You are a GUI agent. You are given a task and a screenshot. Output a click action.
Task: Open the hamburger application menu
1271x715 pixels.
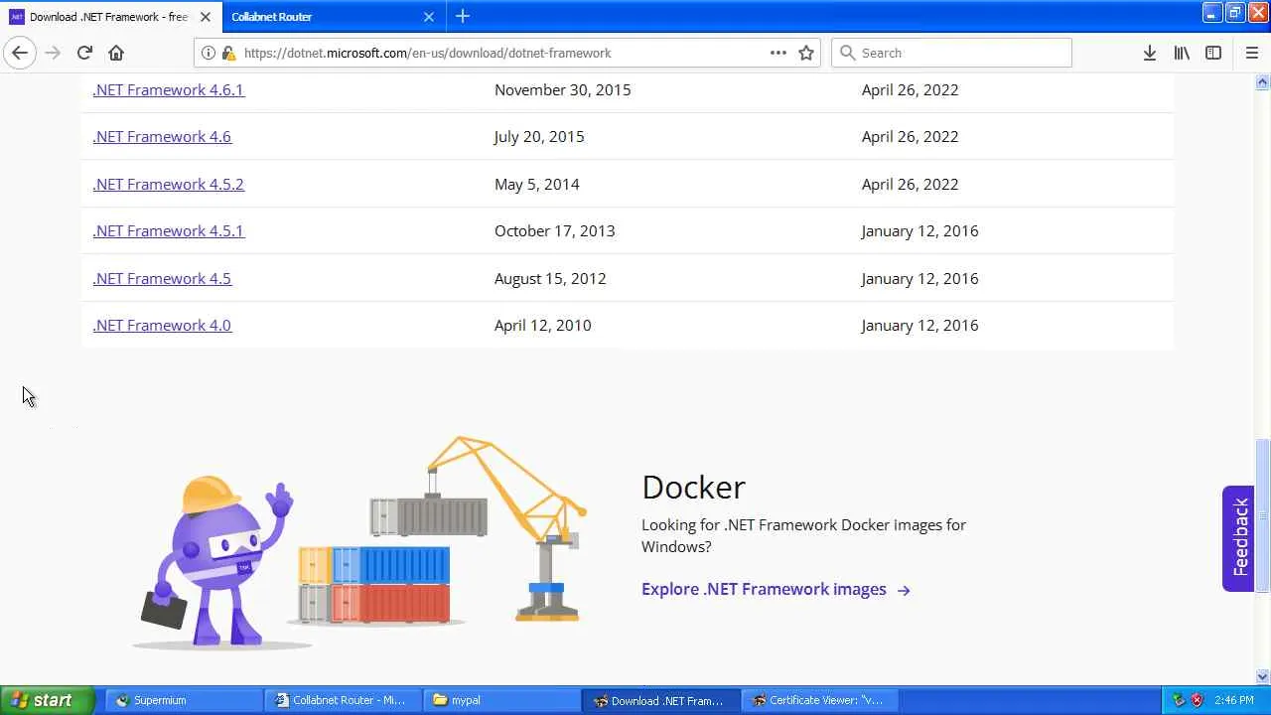click(x=1251, y=53)
